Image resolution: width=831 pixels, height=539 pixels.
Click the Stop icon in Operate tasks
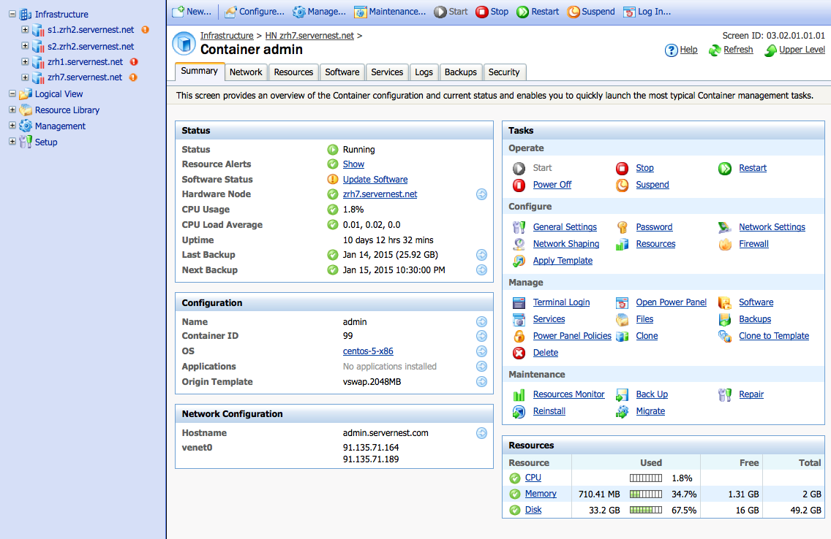pyautogui.click(x=622, y=168)
